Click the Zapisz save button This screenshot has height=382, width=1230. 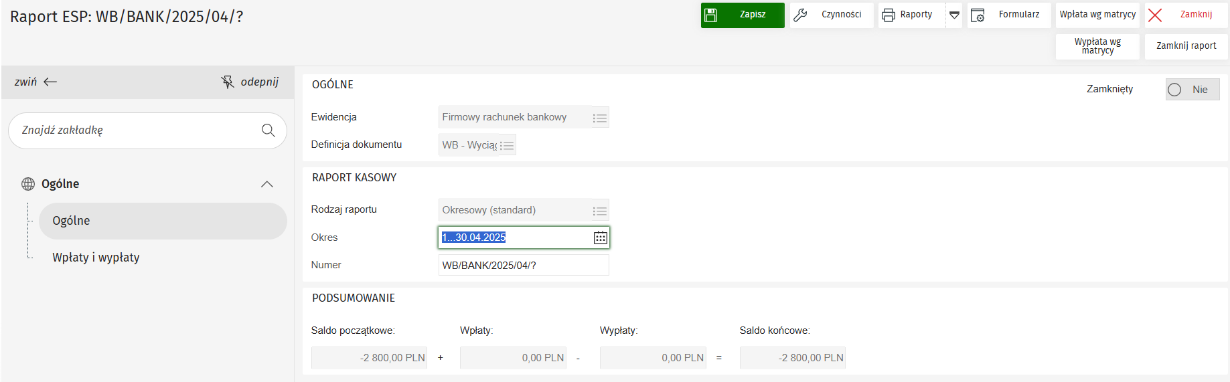click(742, 15)
